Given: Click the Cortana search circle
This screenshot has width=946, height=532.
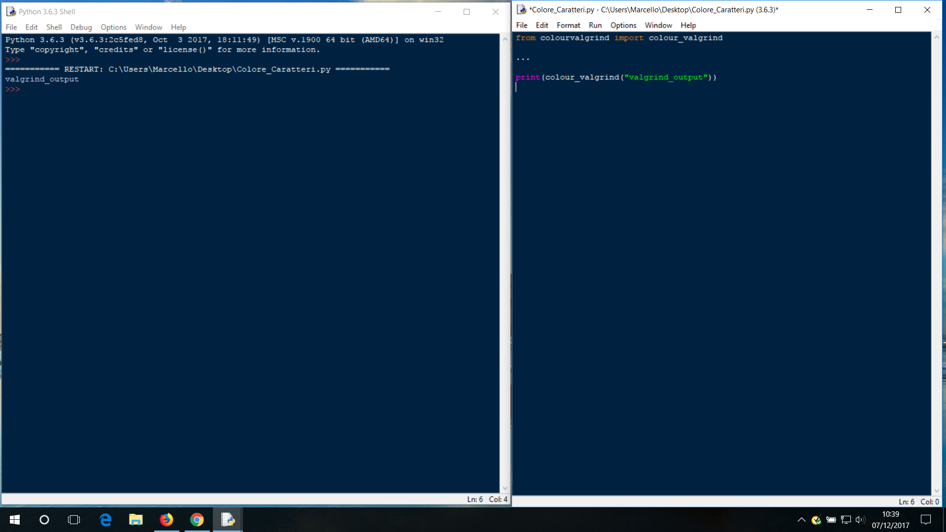Looking at the screenshot, I should [x=44, y=520].
